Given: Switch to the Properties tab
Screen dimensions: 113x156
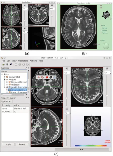Looking at the screenshot, I should click(7, 101).
